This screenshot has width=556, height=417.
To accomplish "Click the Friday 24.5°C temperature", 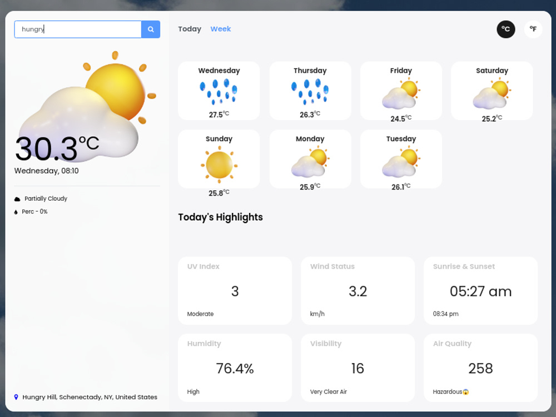I will coord(401,119).
